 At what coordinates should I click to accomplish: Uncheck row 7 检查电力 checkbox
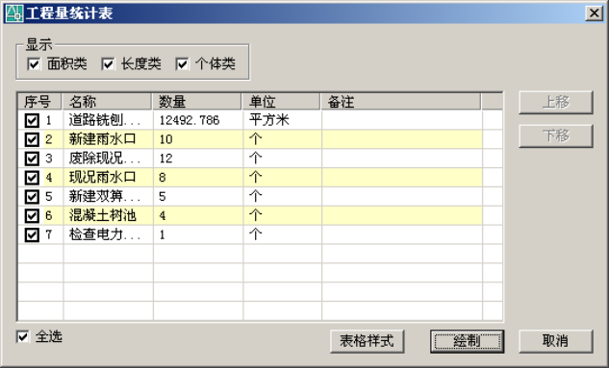click(32, 234)
